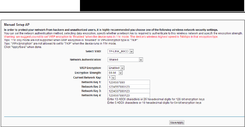Open the Select SSID dropdown
The width and height of the screenshot is (245, 127).
click(x=120, y=51)
